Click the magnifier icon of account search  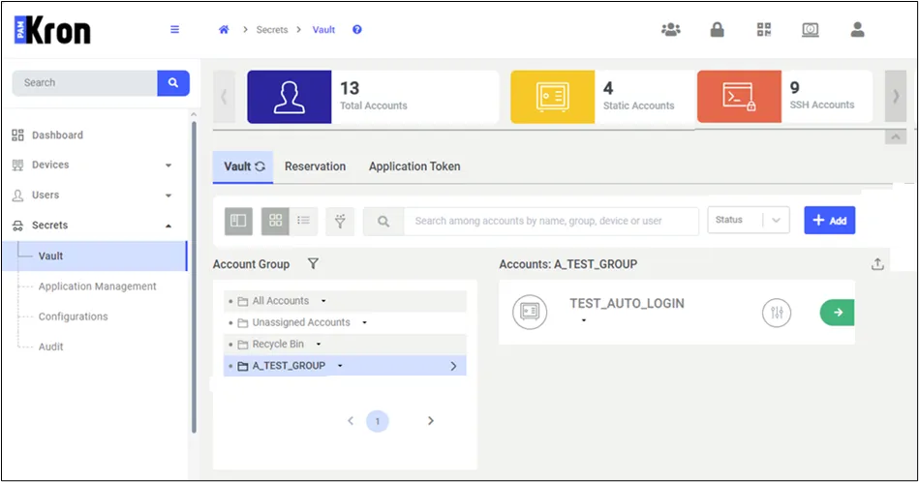click(x=383, y=222)
